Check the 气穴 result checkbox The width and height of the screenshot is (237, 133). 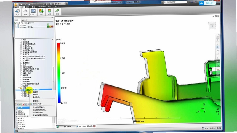[21, 40]
